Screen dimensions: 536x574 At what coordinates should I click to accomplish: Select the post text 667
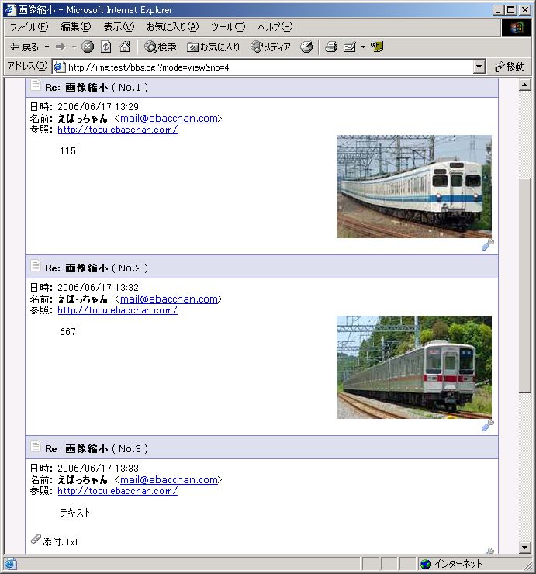click(x=67, y=332)
